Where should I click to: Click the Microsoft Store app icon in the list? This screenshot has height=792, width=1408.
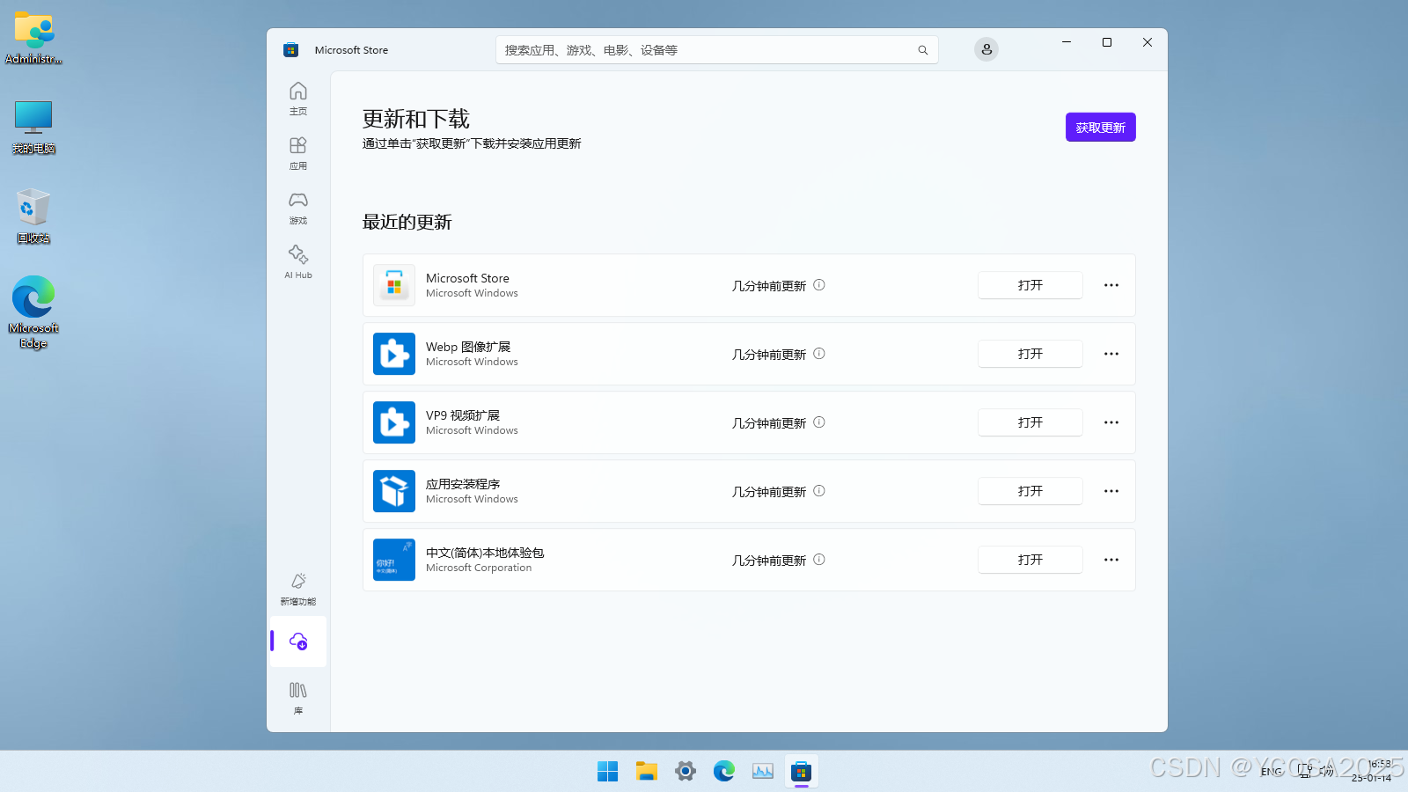(x=394, y=285)
